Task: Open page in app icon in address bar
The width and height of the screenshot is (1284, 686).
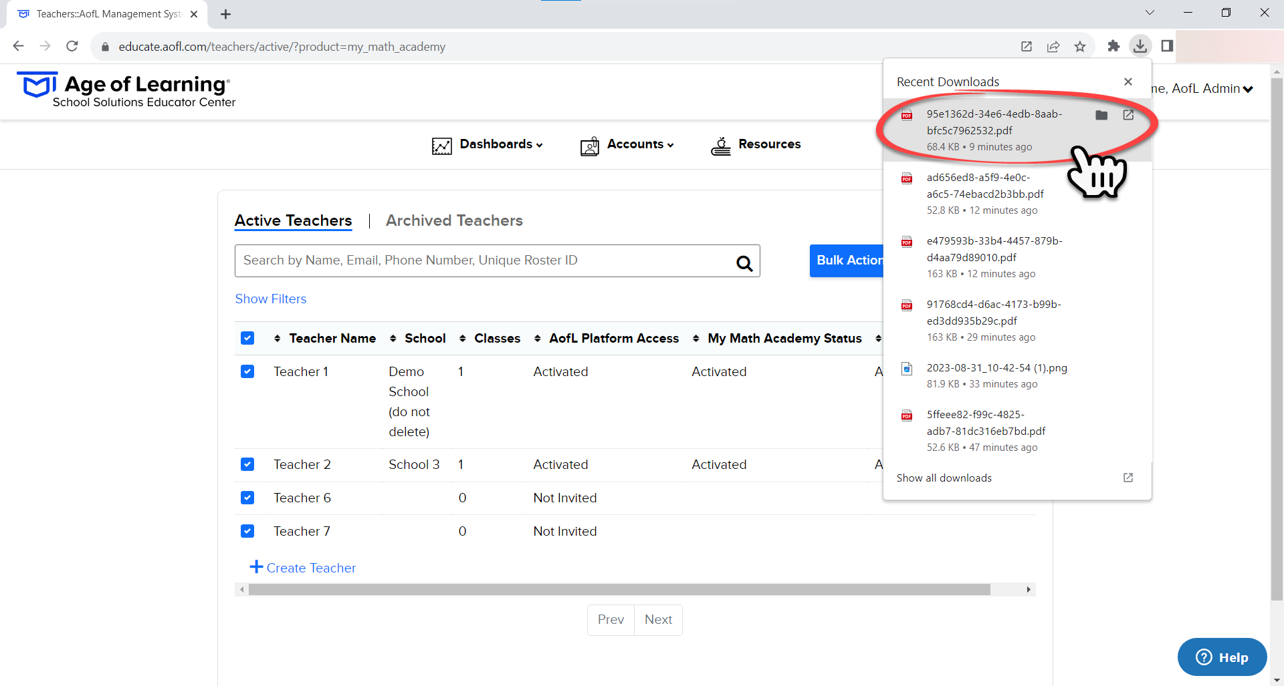Action: click(x=1027, y=46)
